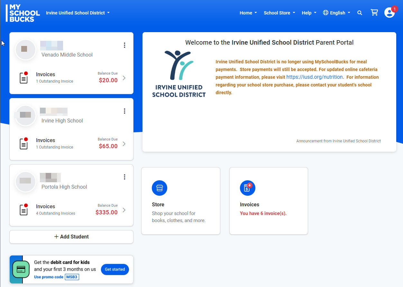This screenshot has height=287, width=403.
Task: Click the debit card promo icon
Action: [x=21, y=269]
